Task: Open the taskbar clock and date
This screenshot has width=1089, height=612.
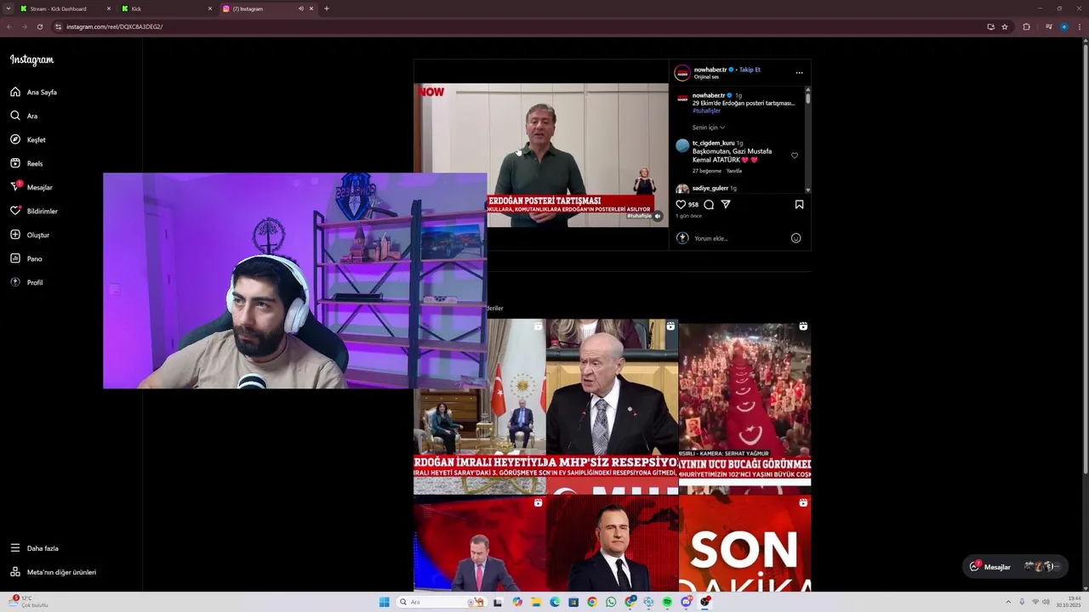Action: [1069, 602]
